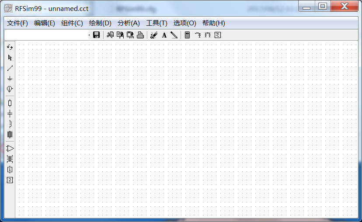
Task: Click the attenuator design icon
Action: click(x=208, y=35)
